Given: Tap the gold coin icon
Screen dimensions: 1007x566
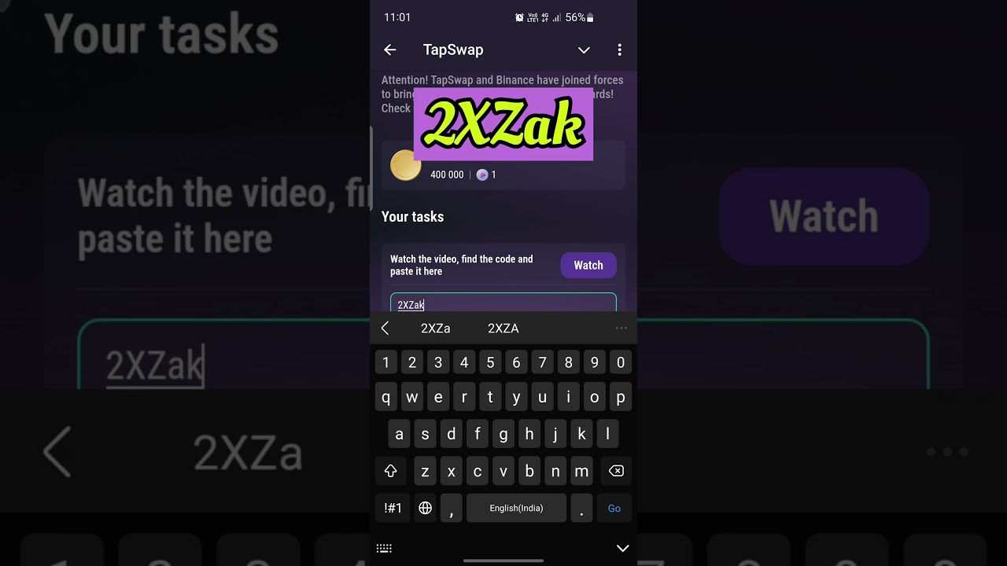Looking at the screenshot, I should (406, 165).
